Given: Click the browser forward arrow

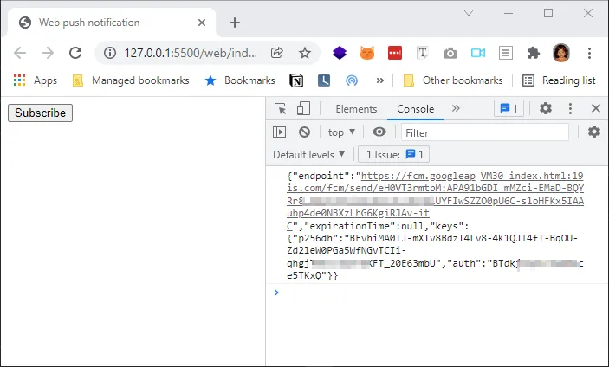Looking at the screenshot, I should tap(48, 53).
